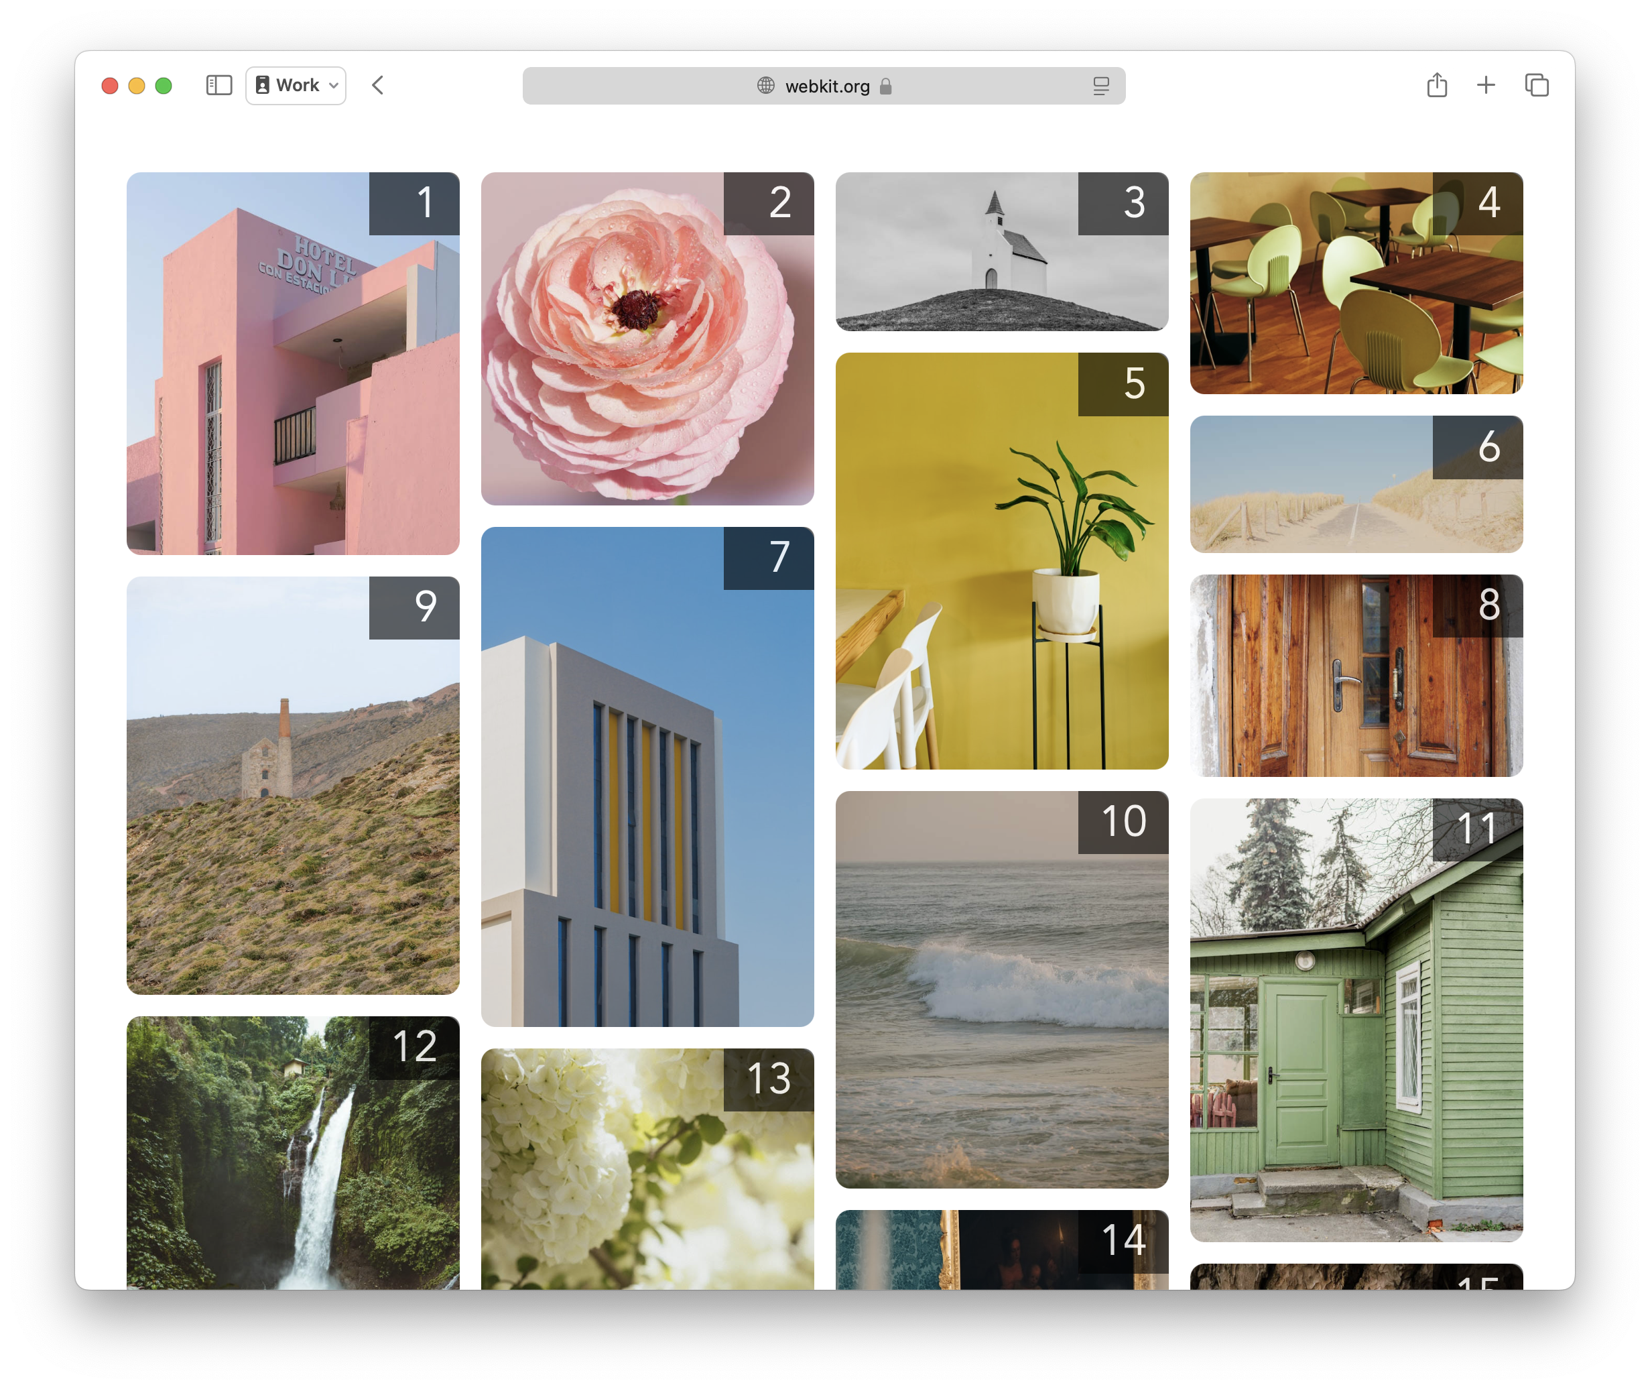Select the pink flower image 2
The image size is (1650, 1389).
click(x=647, y=339)
